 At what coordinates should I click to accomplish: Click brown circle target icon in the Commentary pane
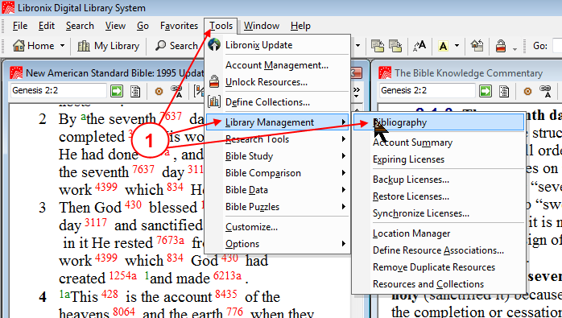(527, 91)
